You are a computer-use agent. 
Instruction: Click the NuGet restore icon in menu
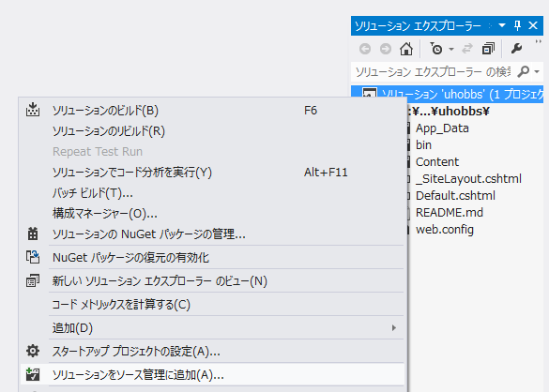(33, 257)
